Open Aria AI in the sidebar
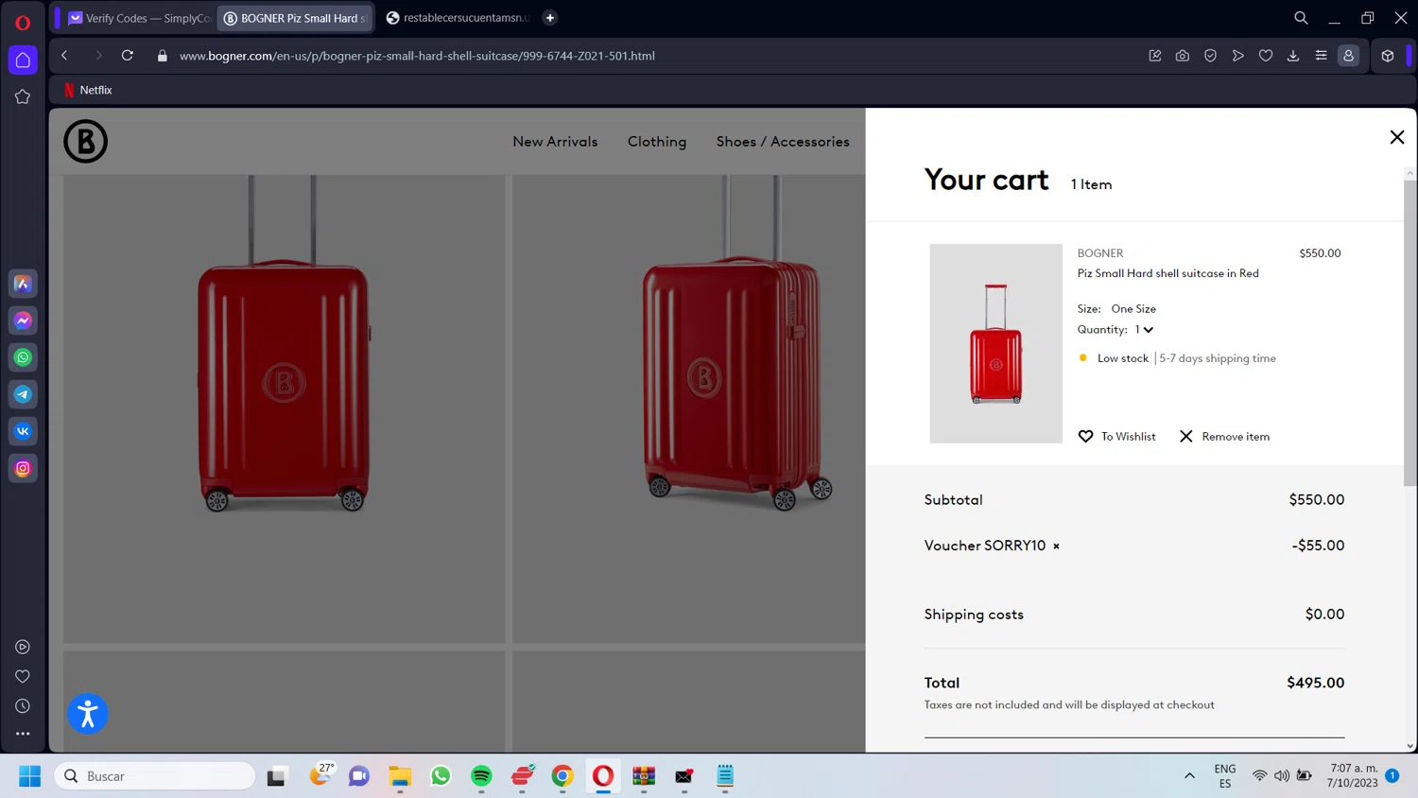Image resolution: width=1418 pixels, height=798 pixels. [x=23, y=284]
